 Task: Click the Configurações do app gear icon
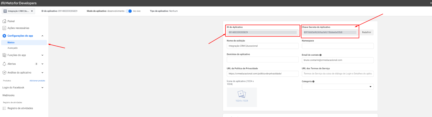point(4,36)
